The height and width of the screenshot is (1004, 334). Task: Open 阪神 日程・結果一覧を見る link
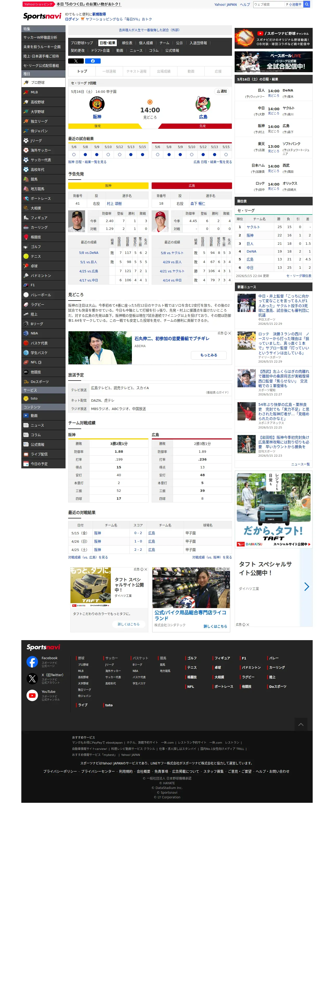[87, 162]
